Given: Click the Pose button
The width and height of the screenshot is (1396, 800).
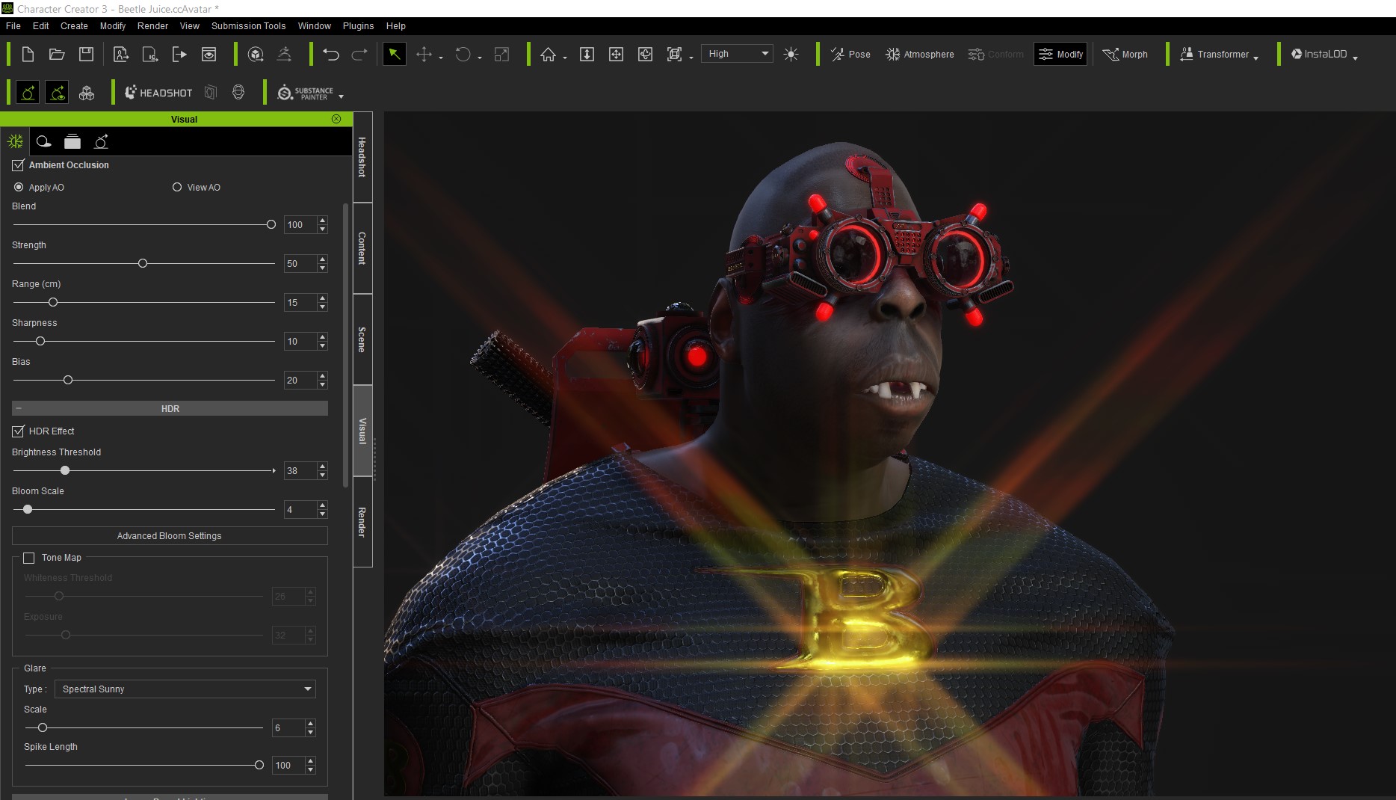Looking at the screenshot, I should coord(850,54).
